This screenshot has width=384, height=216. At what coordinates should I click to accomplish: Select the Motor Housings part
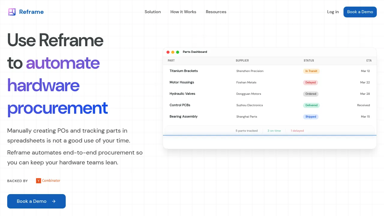(182, 82)
